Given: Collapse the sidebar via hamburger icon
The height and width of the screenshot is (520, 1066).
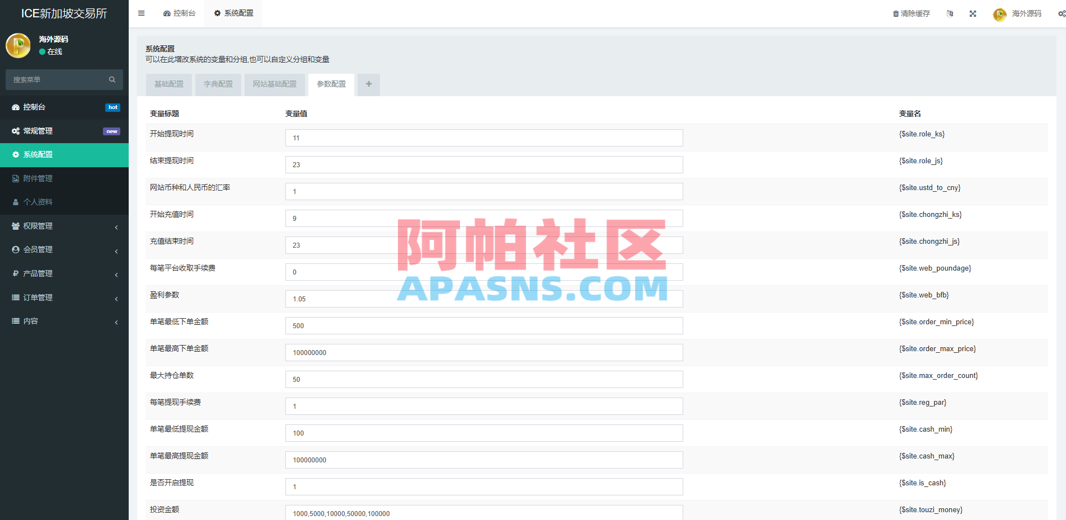Looking at the screenshot, I should (x=141, y=13).
